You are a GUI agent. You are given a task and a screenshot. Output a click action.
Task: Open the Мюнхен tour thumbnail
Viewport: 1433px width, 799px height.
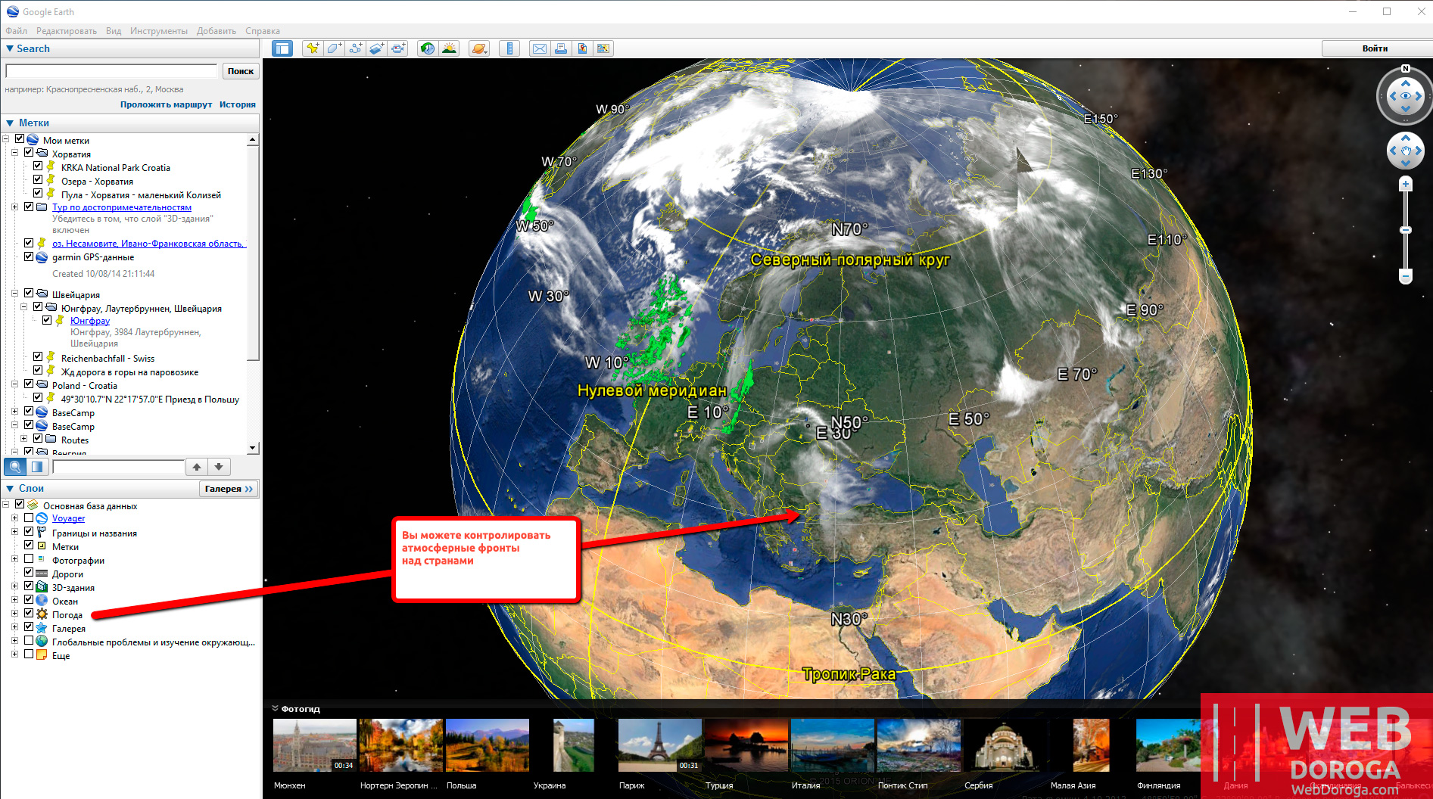pyautogui.click(x=314, y=745)
